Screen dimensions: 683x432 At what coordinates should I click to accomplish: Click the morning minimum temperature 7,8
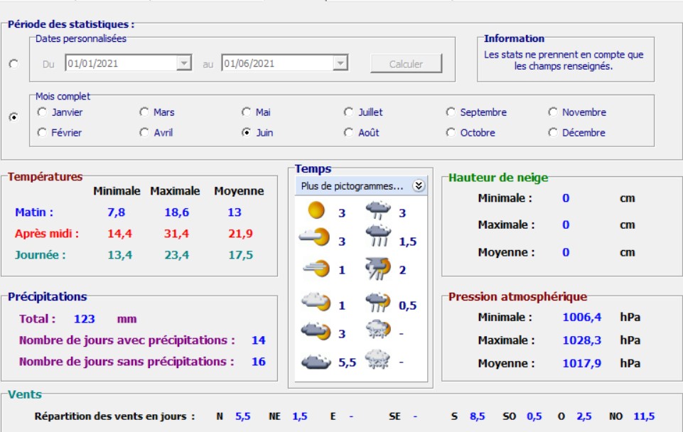[x=117, y=212]
